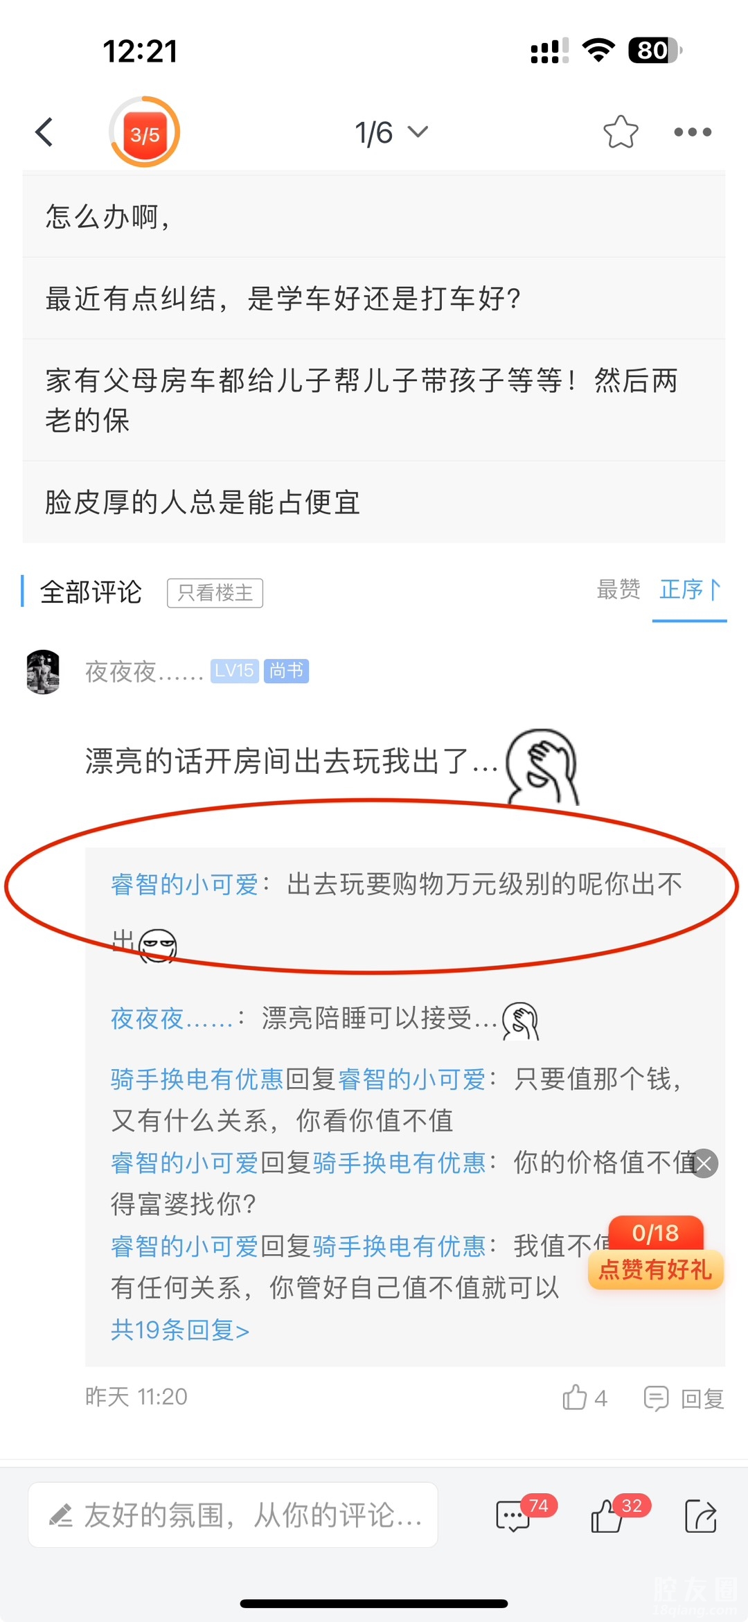Switch comment sorting to 最赞
The height and width of the screenshot is (1622, 748).
coord(618,590)
